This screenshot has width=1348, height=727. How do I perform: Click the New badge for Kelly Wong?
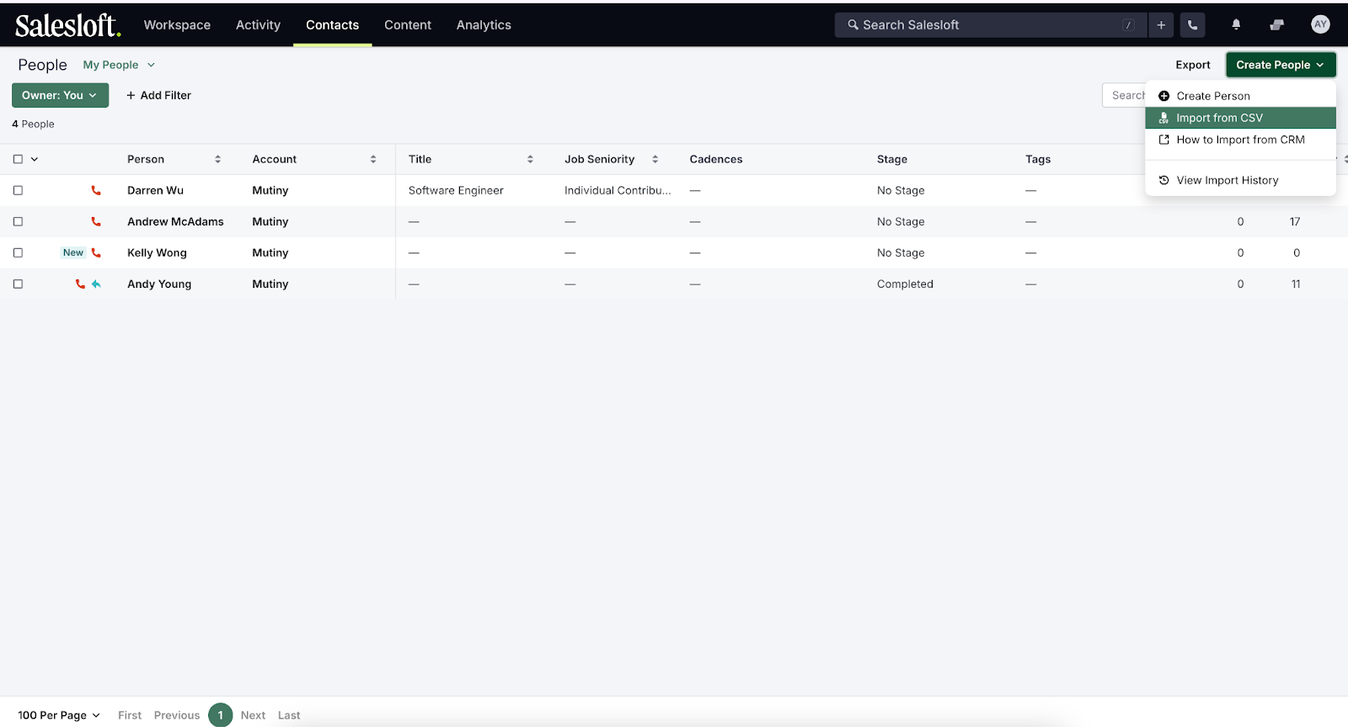point(73,253)
